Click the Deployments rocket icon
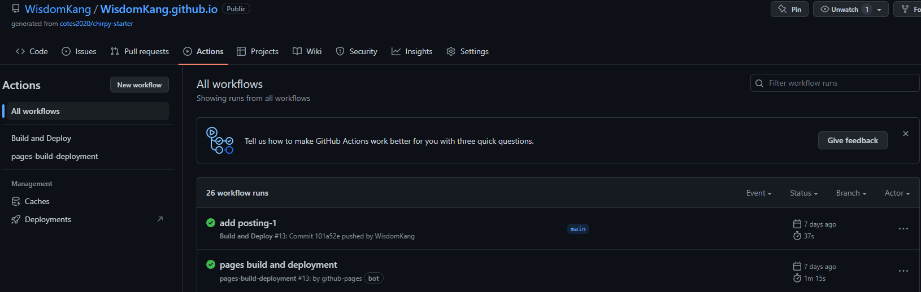 [16, 219]
